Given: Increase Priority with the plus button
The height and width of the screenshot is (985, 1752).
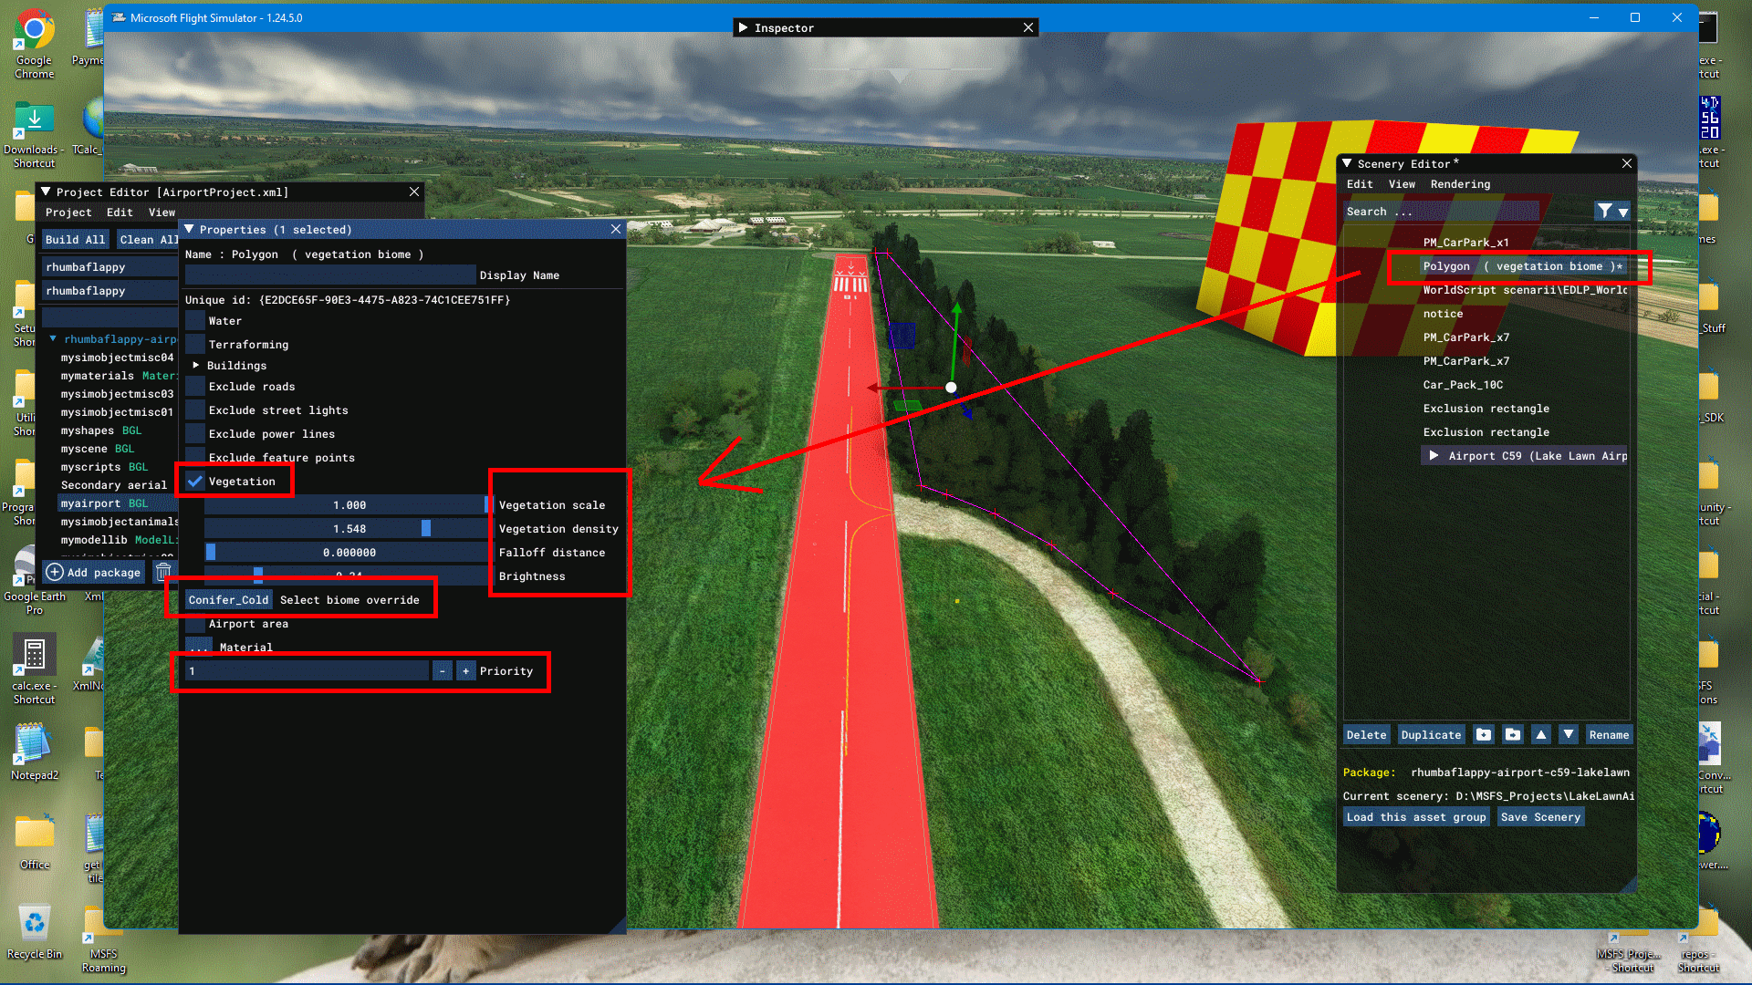Looking at the screenshot, I should pos(465,671).
